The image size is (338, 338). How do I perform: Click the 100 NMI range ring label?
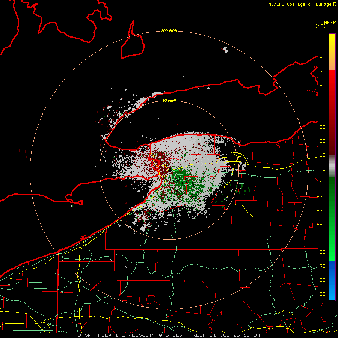169,31
